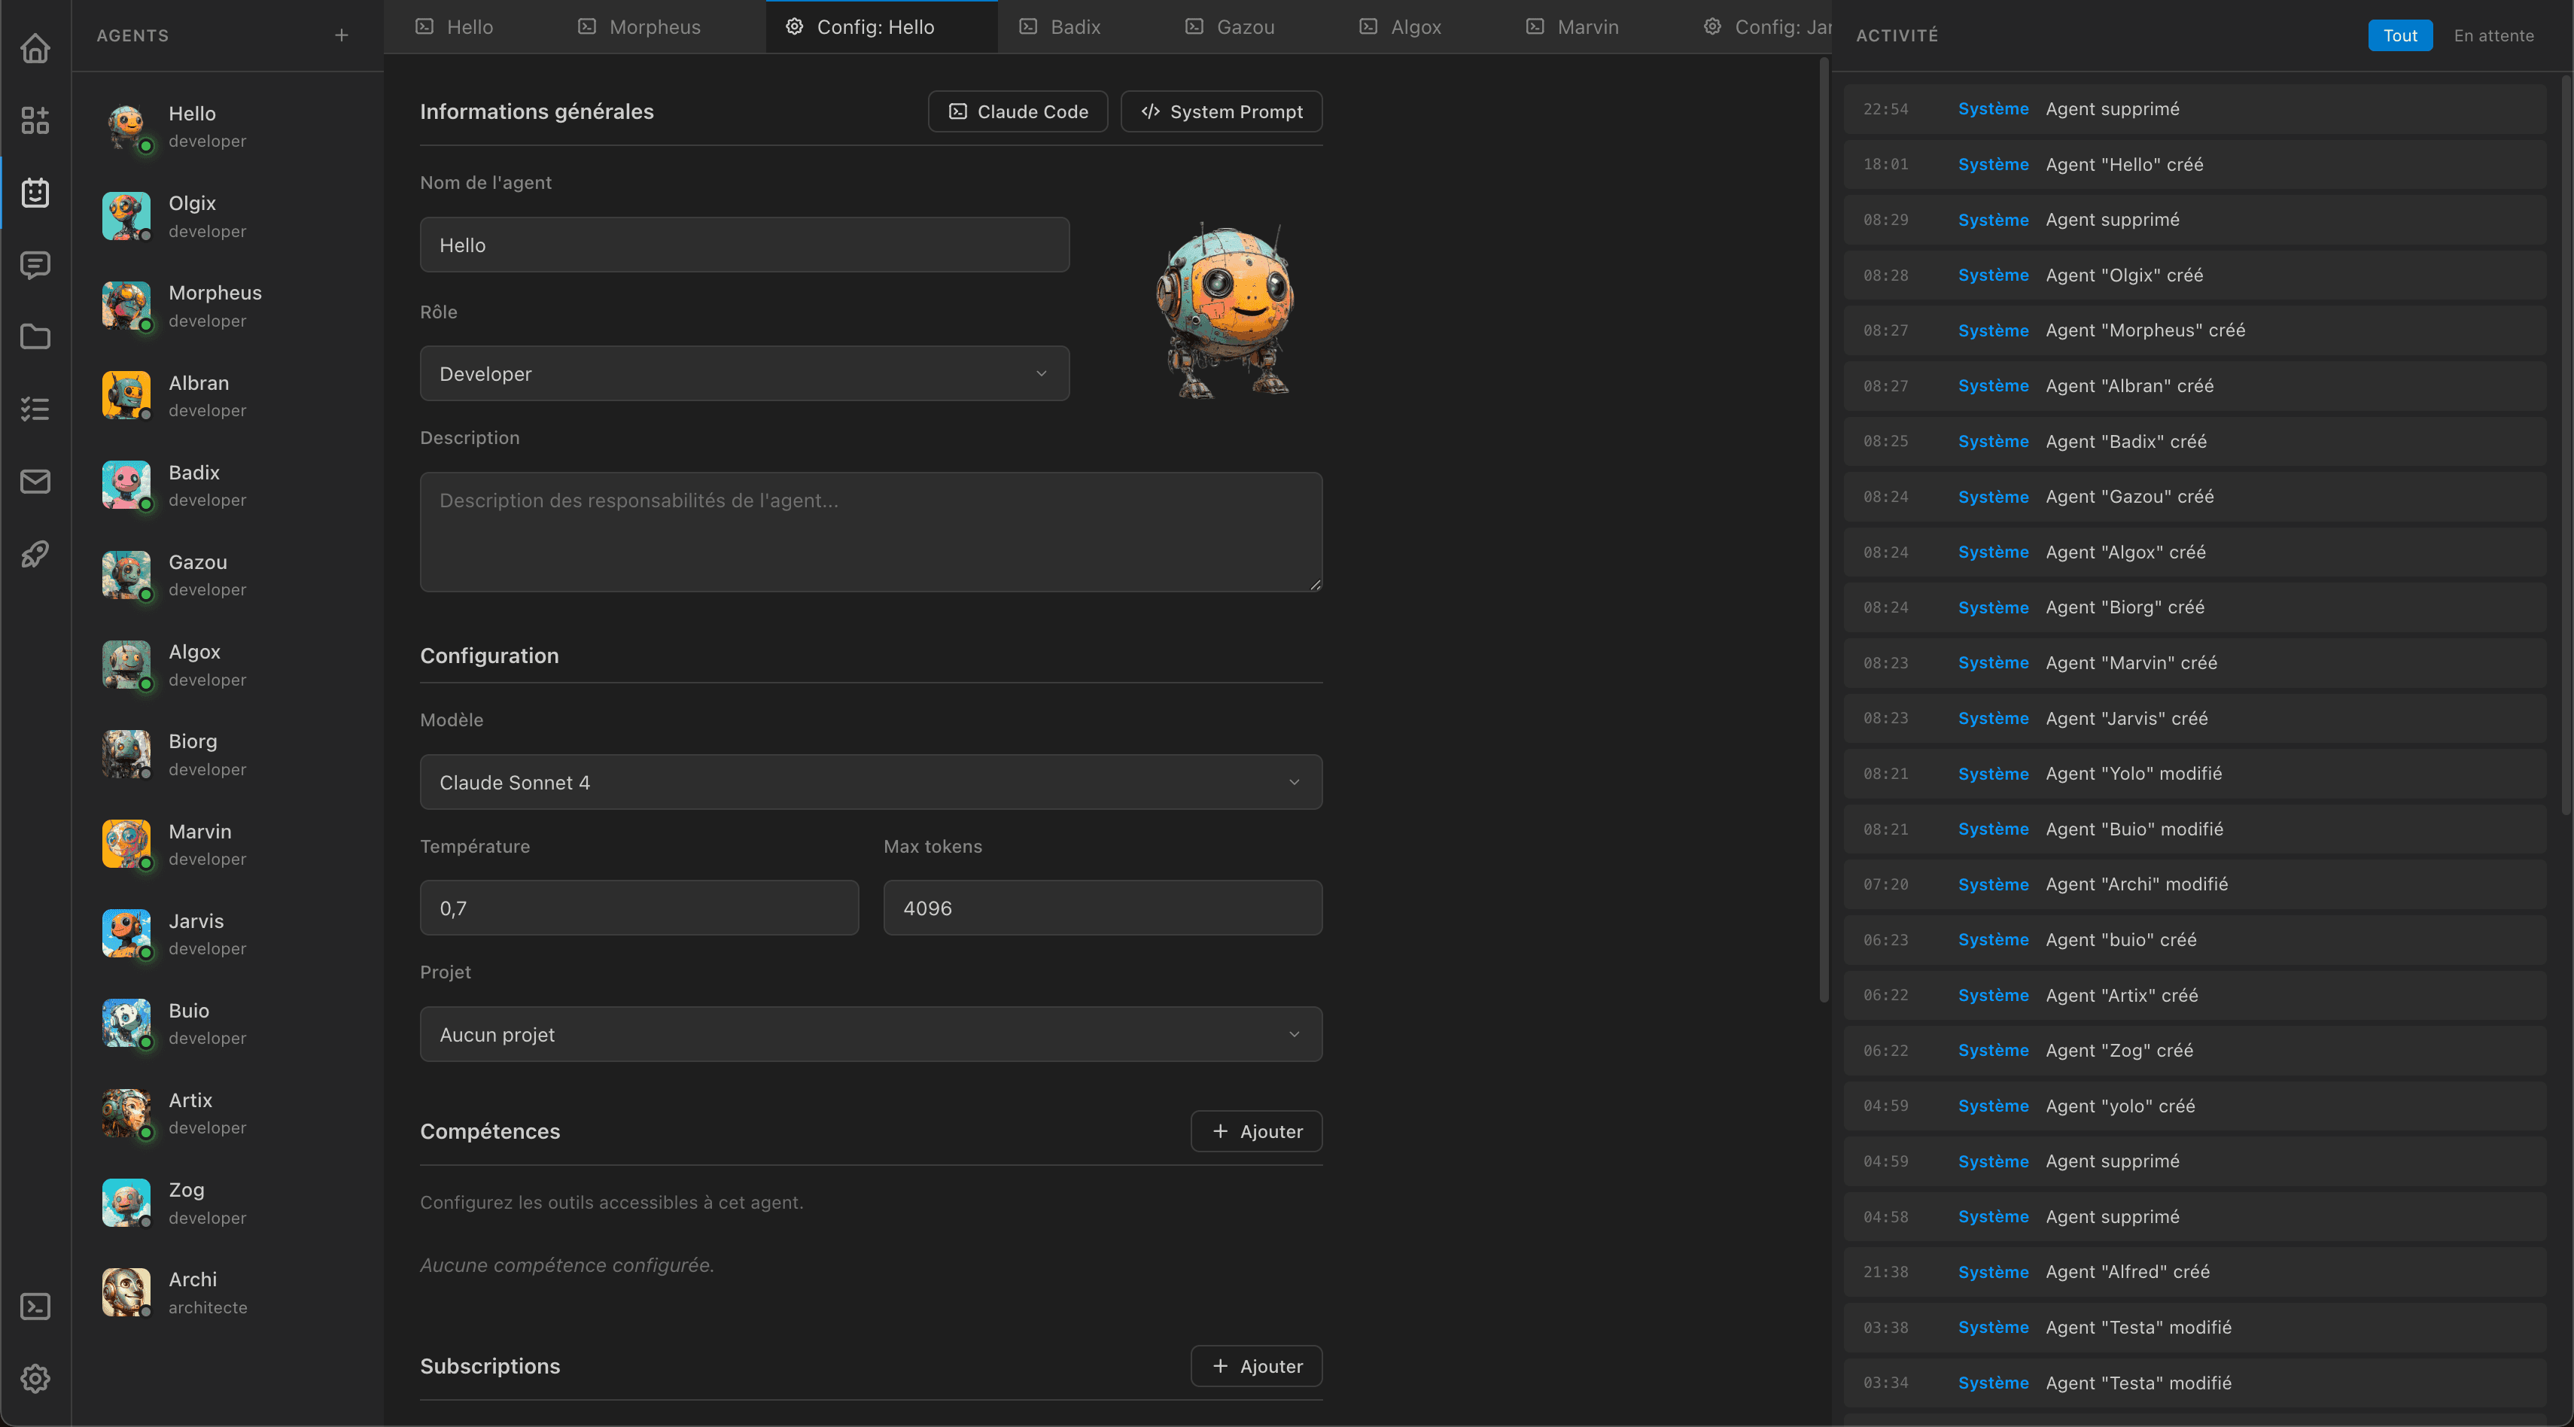Viewport: 2574px width, 1427px height.
Task: Add new agent with plus icon
Action: [342, 35]
